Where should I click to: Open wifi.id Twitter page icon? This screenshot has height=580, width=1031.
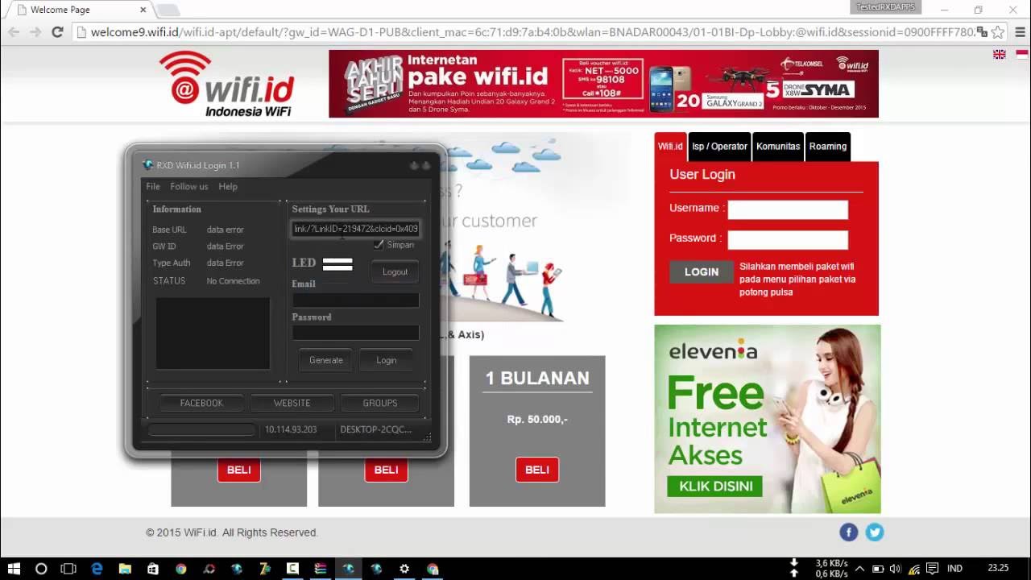875,532
